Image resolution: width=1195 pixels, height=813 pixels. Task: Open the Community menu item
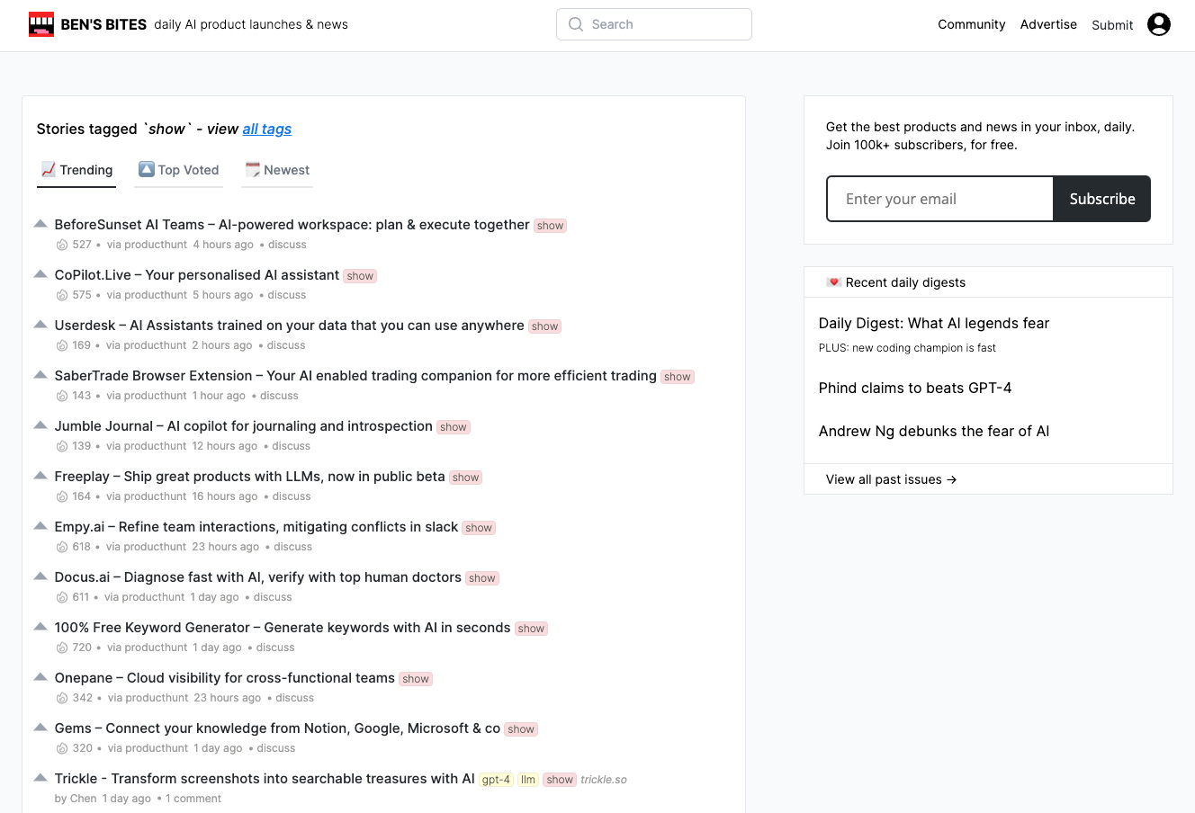click(x=972, y=24)
